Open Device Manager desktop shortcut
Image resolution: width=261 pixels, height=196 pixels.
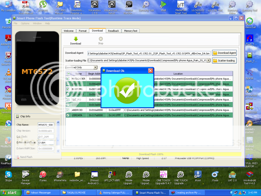[25, 174]
